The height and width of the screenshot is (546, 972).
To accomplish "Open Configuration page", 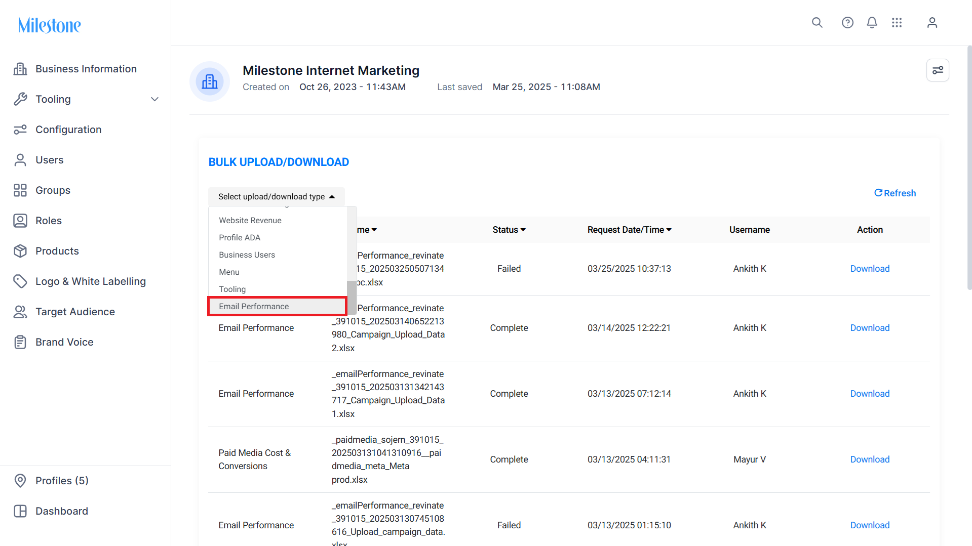I will point(68,130).
